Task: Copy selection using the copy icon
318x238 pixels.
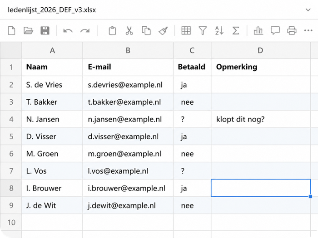Action: [146, 31]
